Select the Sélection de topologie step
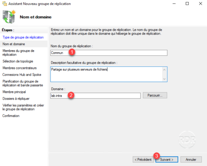207x166 pixels. (x=18, y=61)
